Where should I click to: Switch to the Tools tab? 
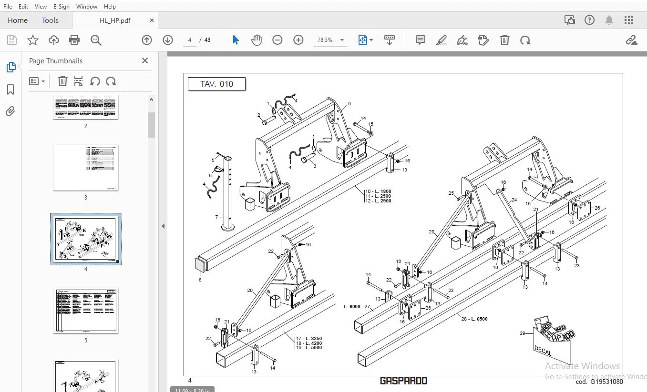(x=50, y=20)
